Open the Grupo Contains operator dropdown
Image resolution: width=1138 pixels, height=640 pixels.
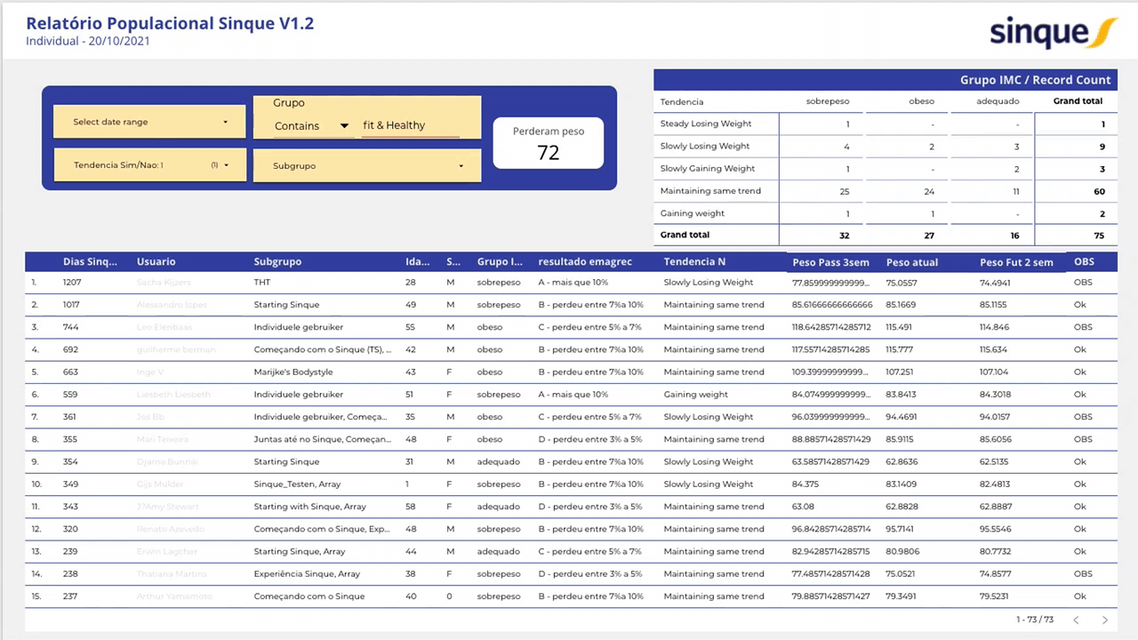coord(310,126)
